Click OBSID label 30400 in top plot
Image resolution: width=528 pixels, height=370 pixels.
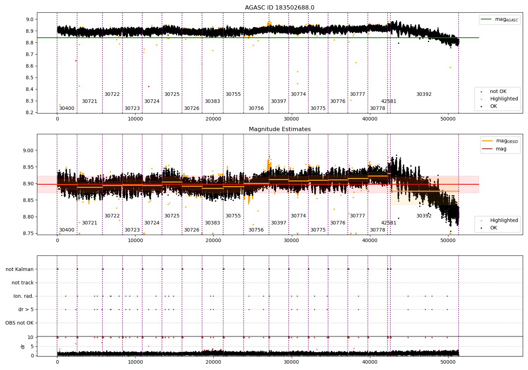click(67, 109)
